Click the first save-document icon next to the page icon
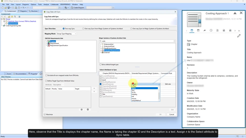The image size is (246, 138). point(224,30)
